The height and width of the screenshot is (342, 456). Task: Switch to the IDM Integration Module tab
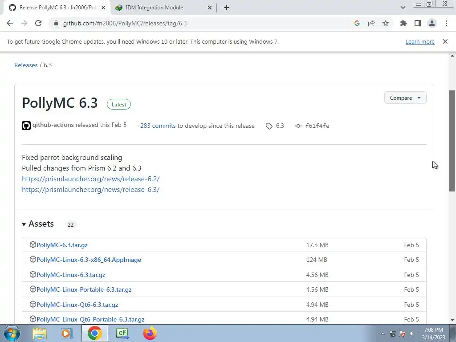pos(163,8)
